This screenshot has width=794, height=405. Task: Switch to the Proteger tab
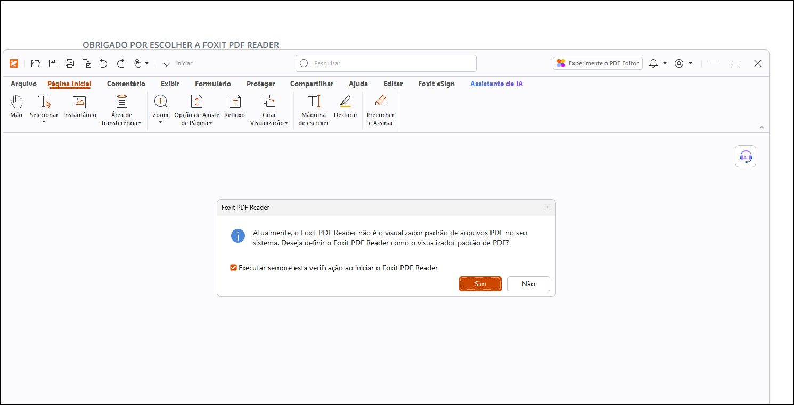pos(260,84)
